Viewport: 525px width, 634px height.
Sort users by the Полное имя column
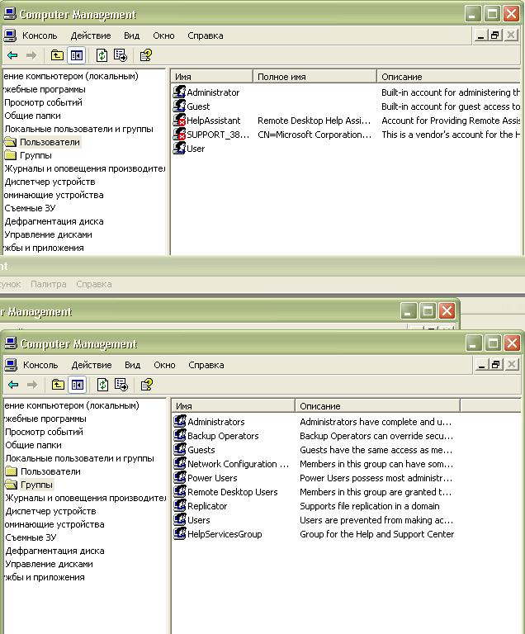(x=314, y=77)
